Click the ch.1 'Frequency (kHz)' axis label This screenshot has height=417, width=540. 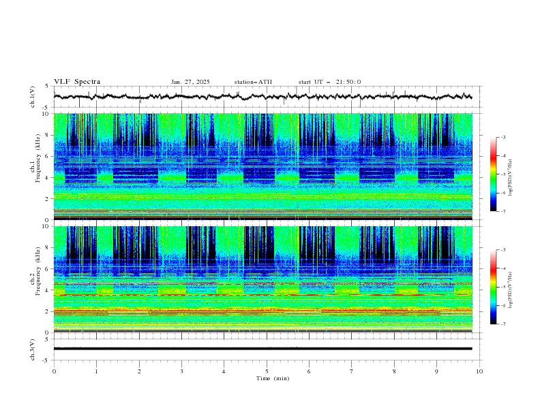pyautogui.click(x=38, y=159)
